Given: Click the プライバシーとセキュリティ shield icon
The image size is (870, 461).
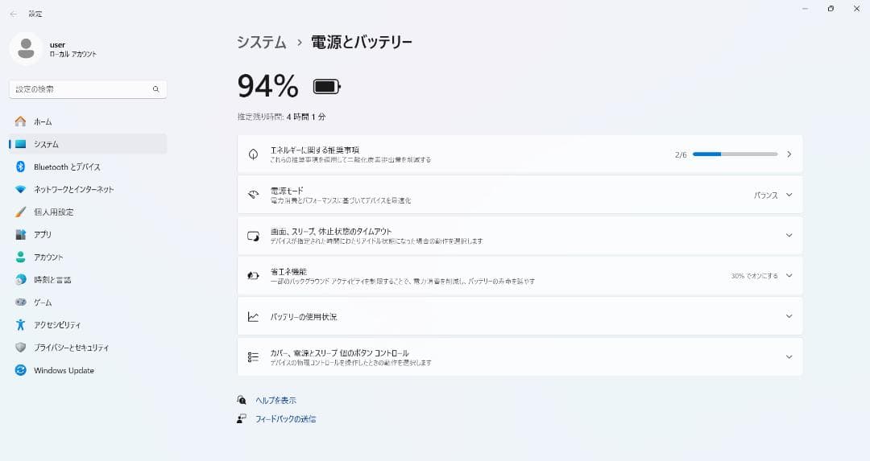Looking at the screenshot, I should click(x=21, y=348).
